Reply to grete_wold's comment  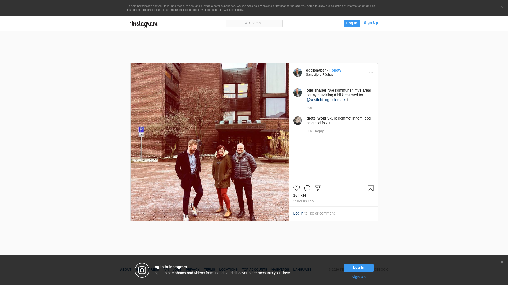[x=319, y=131]
